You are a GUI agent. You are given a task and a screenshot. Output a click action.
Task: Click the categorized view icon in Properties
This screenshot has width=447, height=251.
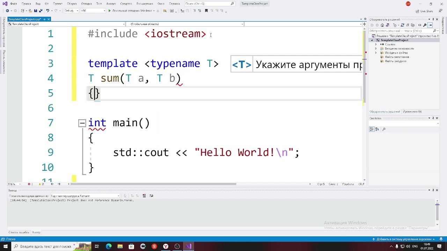click(x=372, y=129)
